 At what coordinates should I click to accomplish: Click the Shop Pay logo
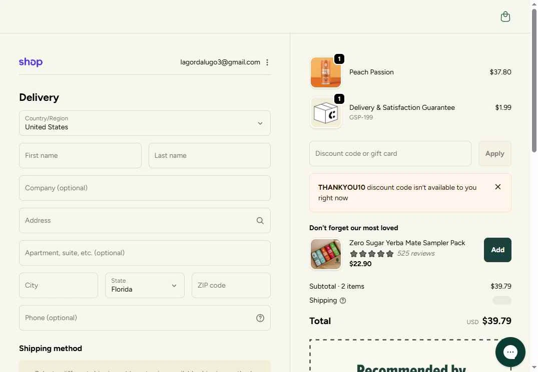point(31,62)
